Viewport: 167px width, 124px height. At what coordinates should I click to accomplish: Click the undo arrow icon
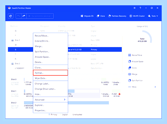point(19,16)
